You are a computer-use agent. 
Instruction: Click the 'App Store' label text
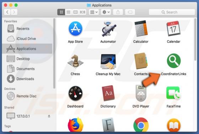(75, 42)
